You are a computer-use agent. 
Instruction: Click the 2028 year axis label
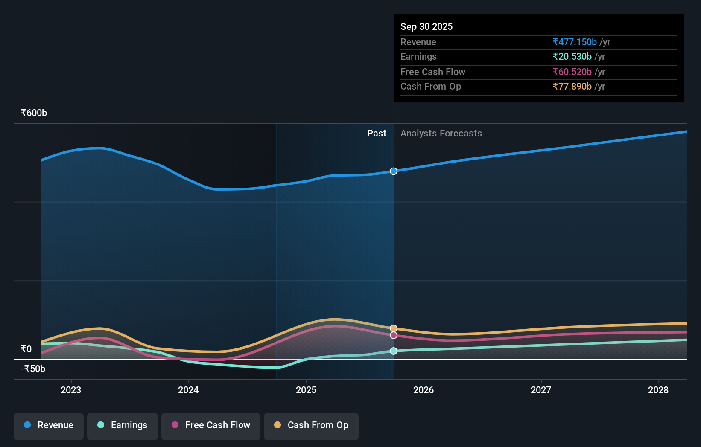tap(659, 390)
